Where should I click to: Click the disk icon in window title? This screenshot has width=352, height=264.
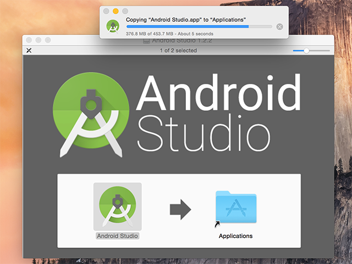pyautogui.click(x=146, y=41)
